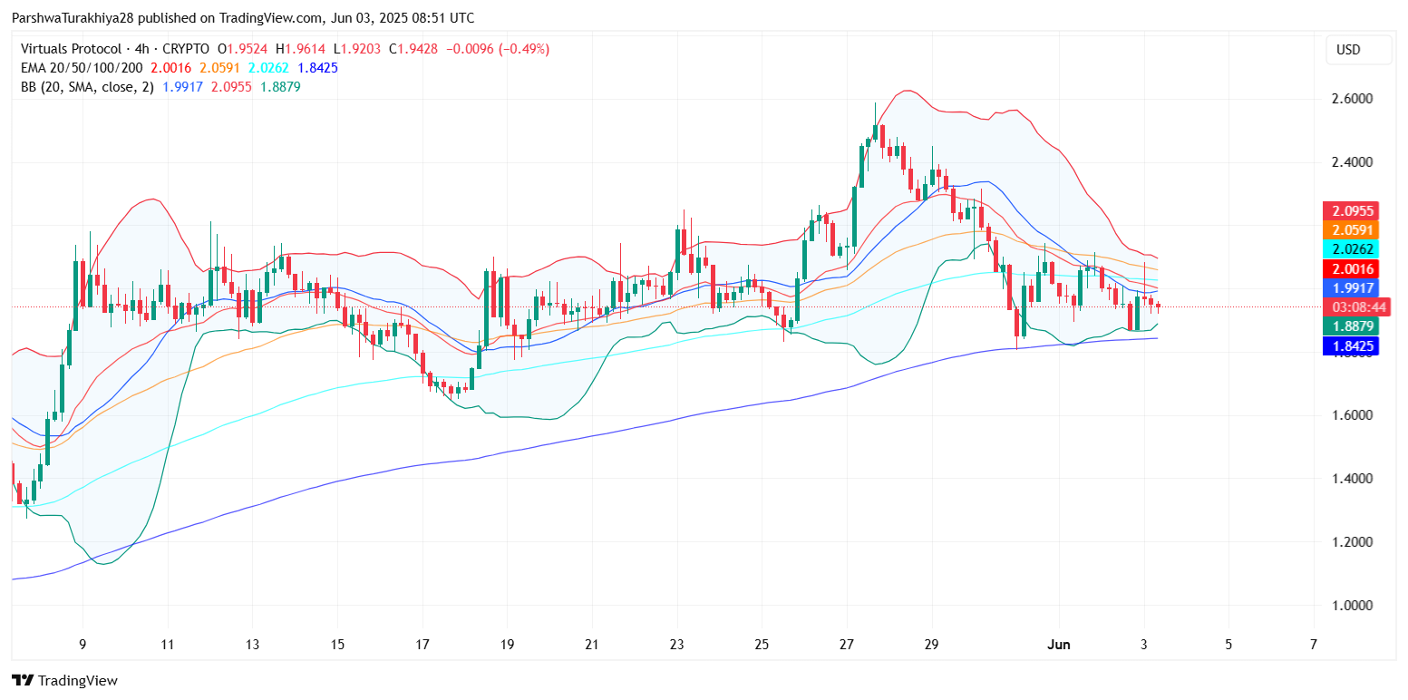The image size is (1408, 700).
Task: Click the 03:08:44 candle countdown label
Action: (1351, 306)
